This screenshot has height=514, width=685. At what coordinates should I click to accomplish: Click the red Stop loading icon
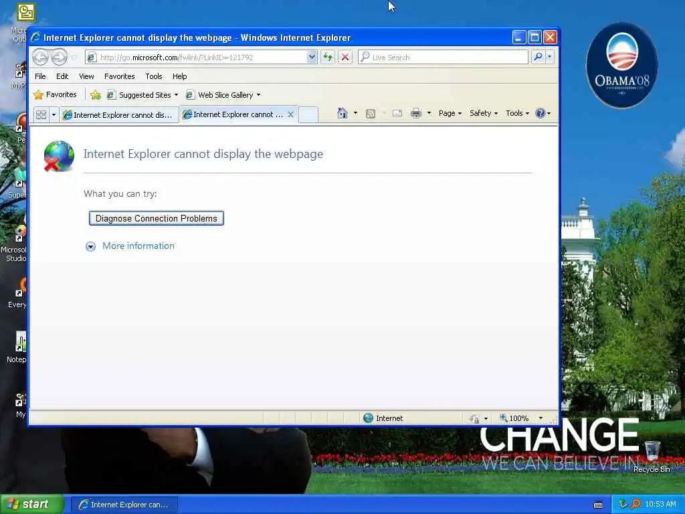345,57
